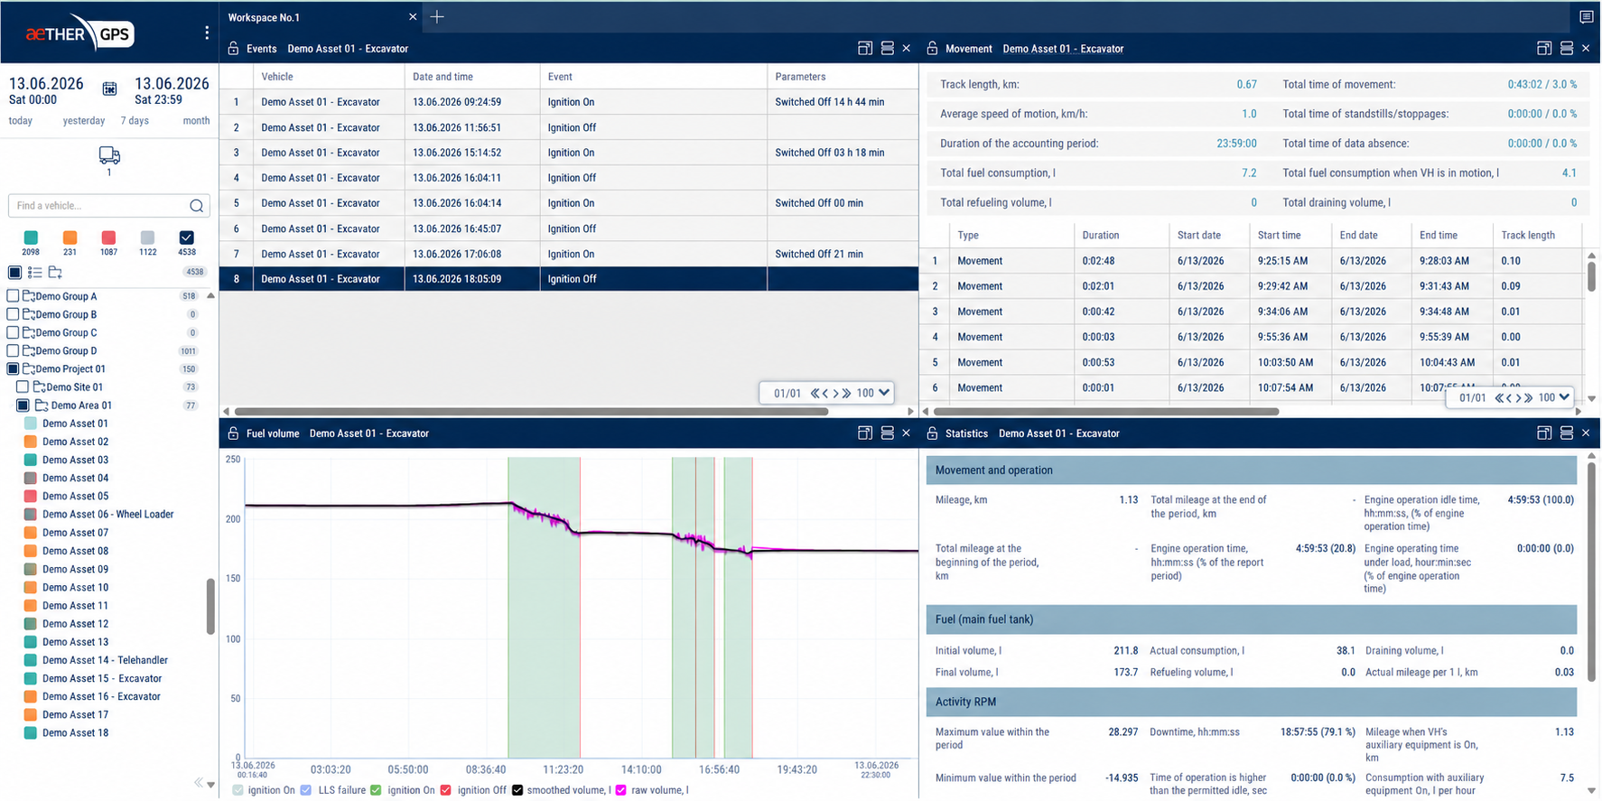Expand the Demo Group D folder
Screen dimensions: 1602x801
[29, 350]
